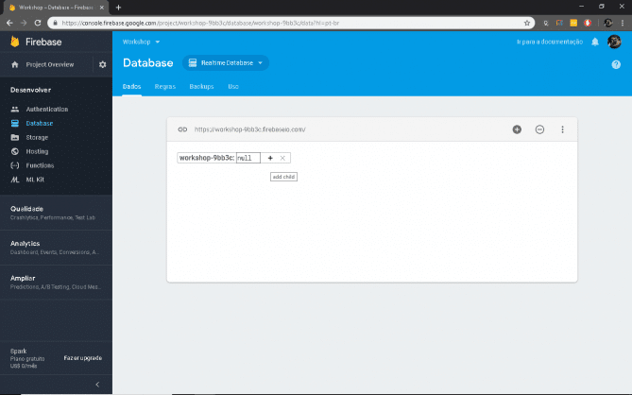Switch to the Dados tab
Image resolution: width=632 pixels, height=395 pixels.
(x=132, y=86)
